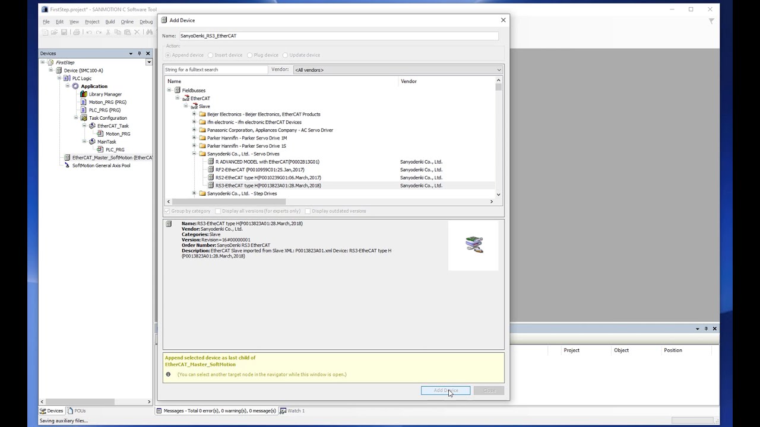Open the Online menu
The image size is (760, 427).
tap(127, 22)
